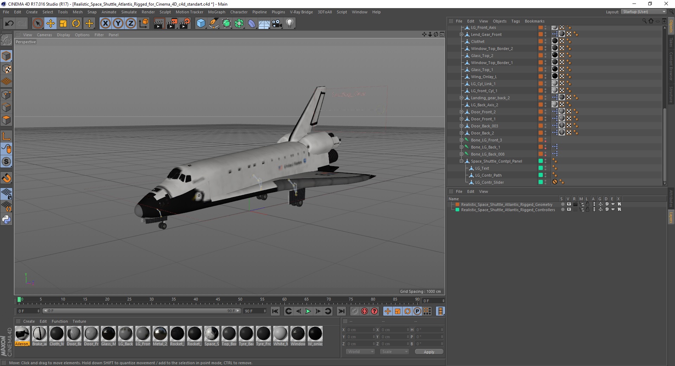Toggle visibility dots for Clothet object
This screenshot has height=366, width=675.
point(545,42)
